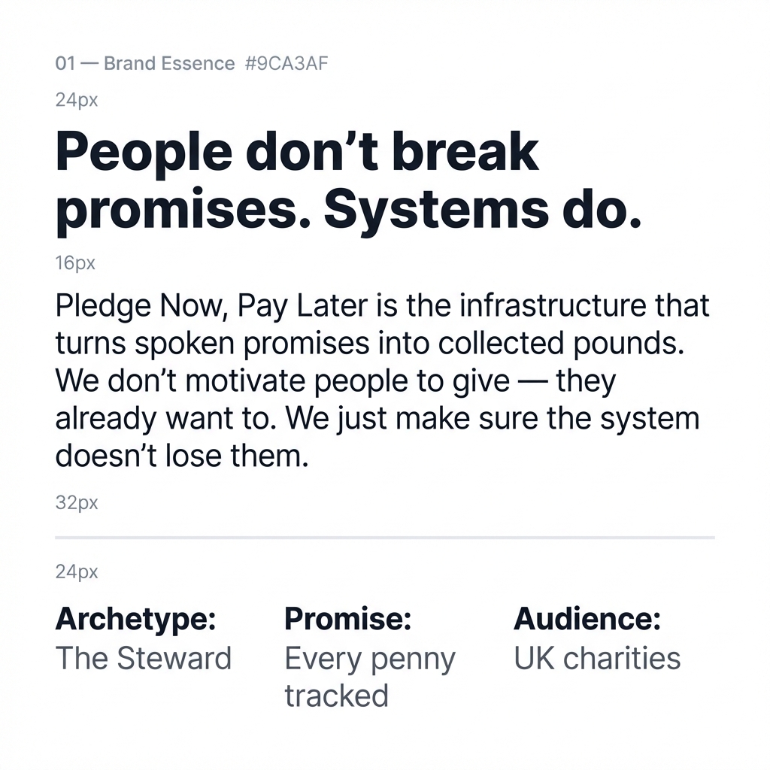
Task: Select the word "infrastructure" in the paragraph
Action: pyautogui.click(x=557, y=306)
